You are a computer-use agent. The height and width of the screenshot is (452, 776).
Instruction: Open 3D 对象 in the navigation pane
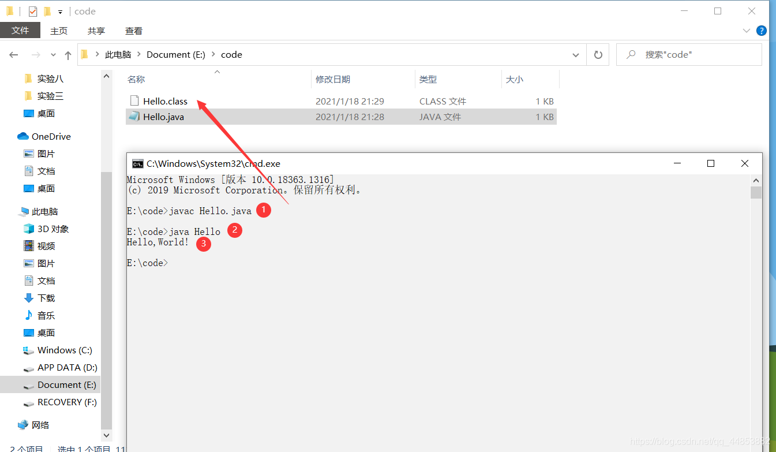(x=53, y=229)
